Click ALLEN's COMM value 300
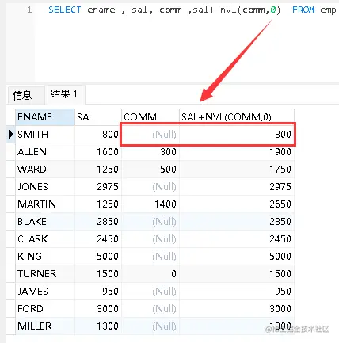This screenshot has width=339, height=343. 168,152
